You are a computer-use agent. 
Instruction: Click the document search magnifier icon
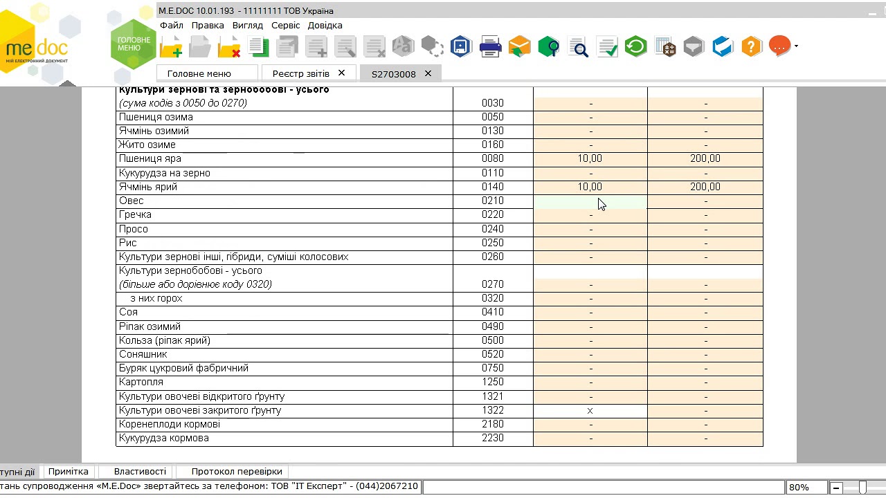[578, 47]
